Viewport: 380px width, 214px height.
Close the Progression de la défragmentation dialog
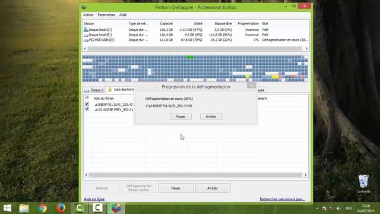252,86
